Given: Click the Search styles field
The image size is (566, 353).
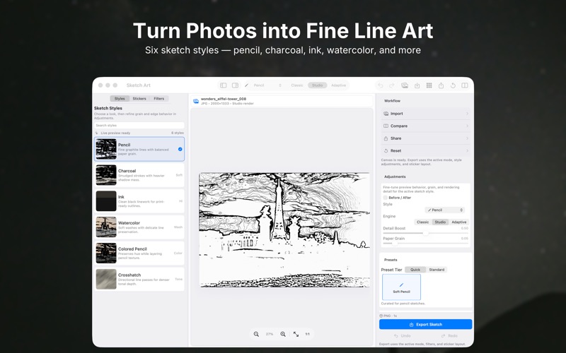Looking at the screenshot, I should coord(139,126).
